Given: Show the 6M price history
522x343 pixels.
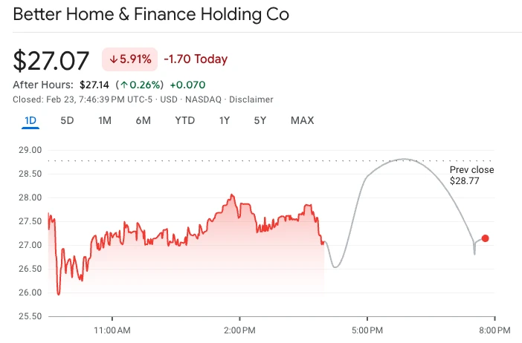Looking at the screenshot, I should (144, 120).
